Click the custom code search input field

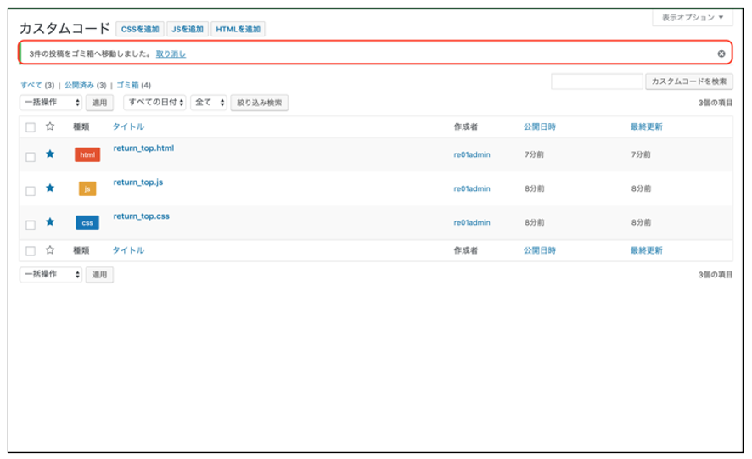click(597, 81)
